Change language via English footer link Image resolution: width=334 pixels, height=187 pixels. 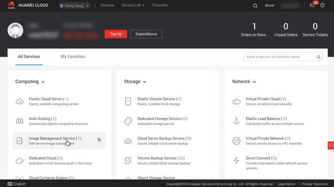tap(20, 184)
